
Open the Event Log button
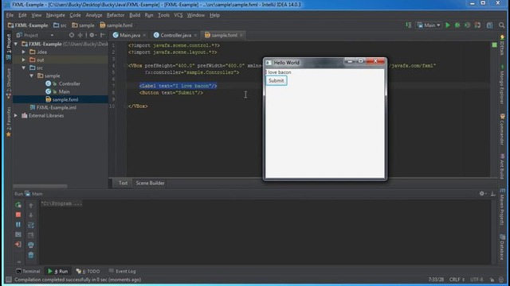(x=122, y=271)
